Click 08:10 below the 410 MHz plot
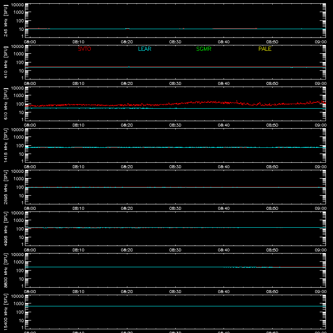The height and width of the screenshot is (333, 333). [78, 84]
